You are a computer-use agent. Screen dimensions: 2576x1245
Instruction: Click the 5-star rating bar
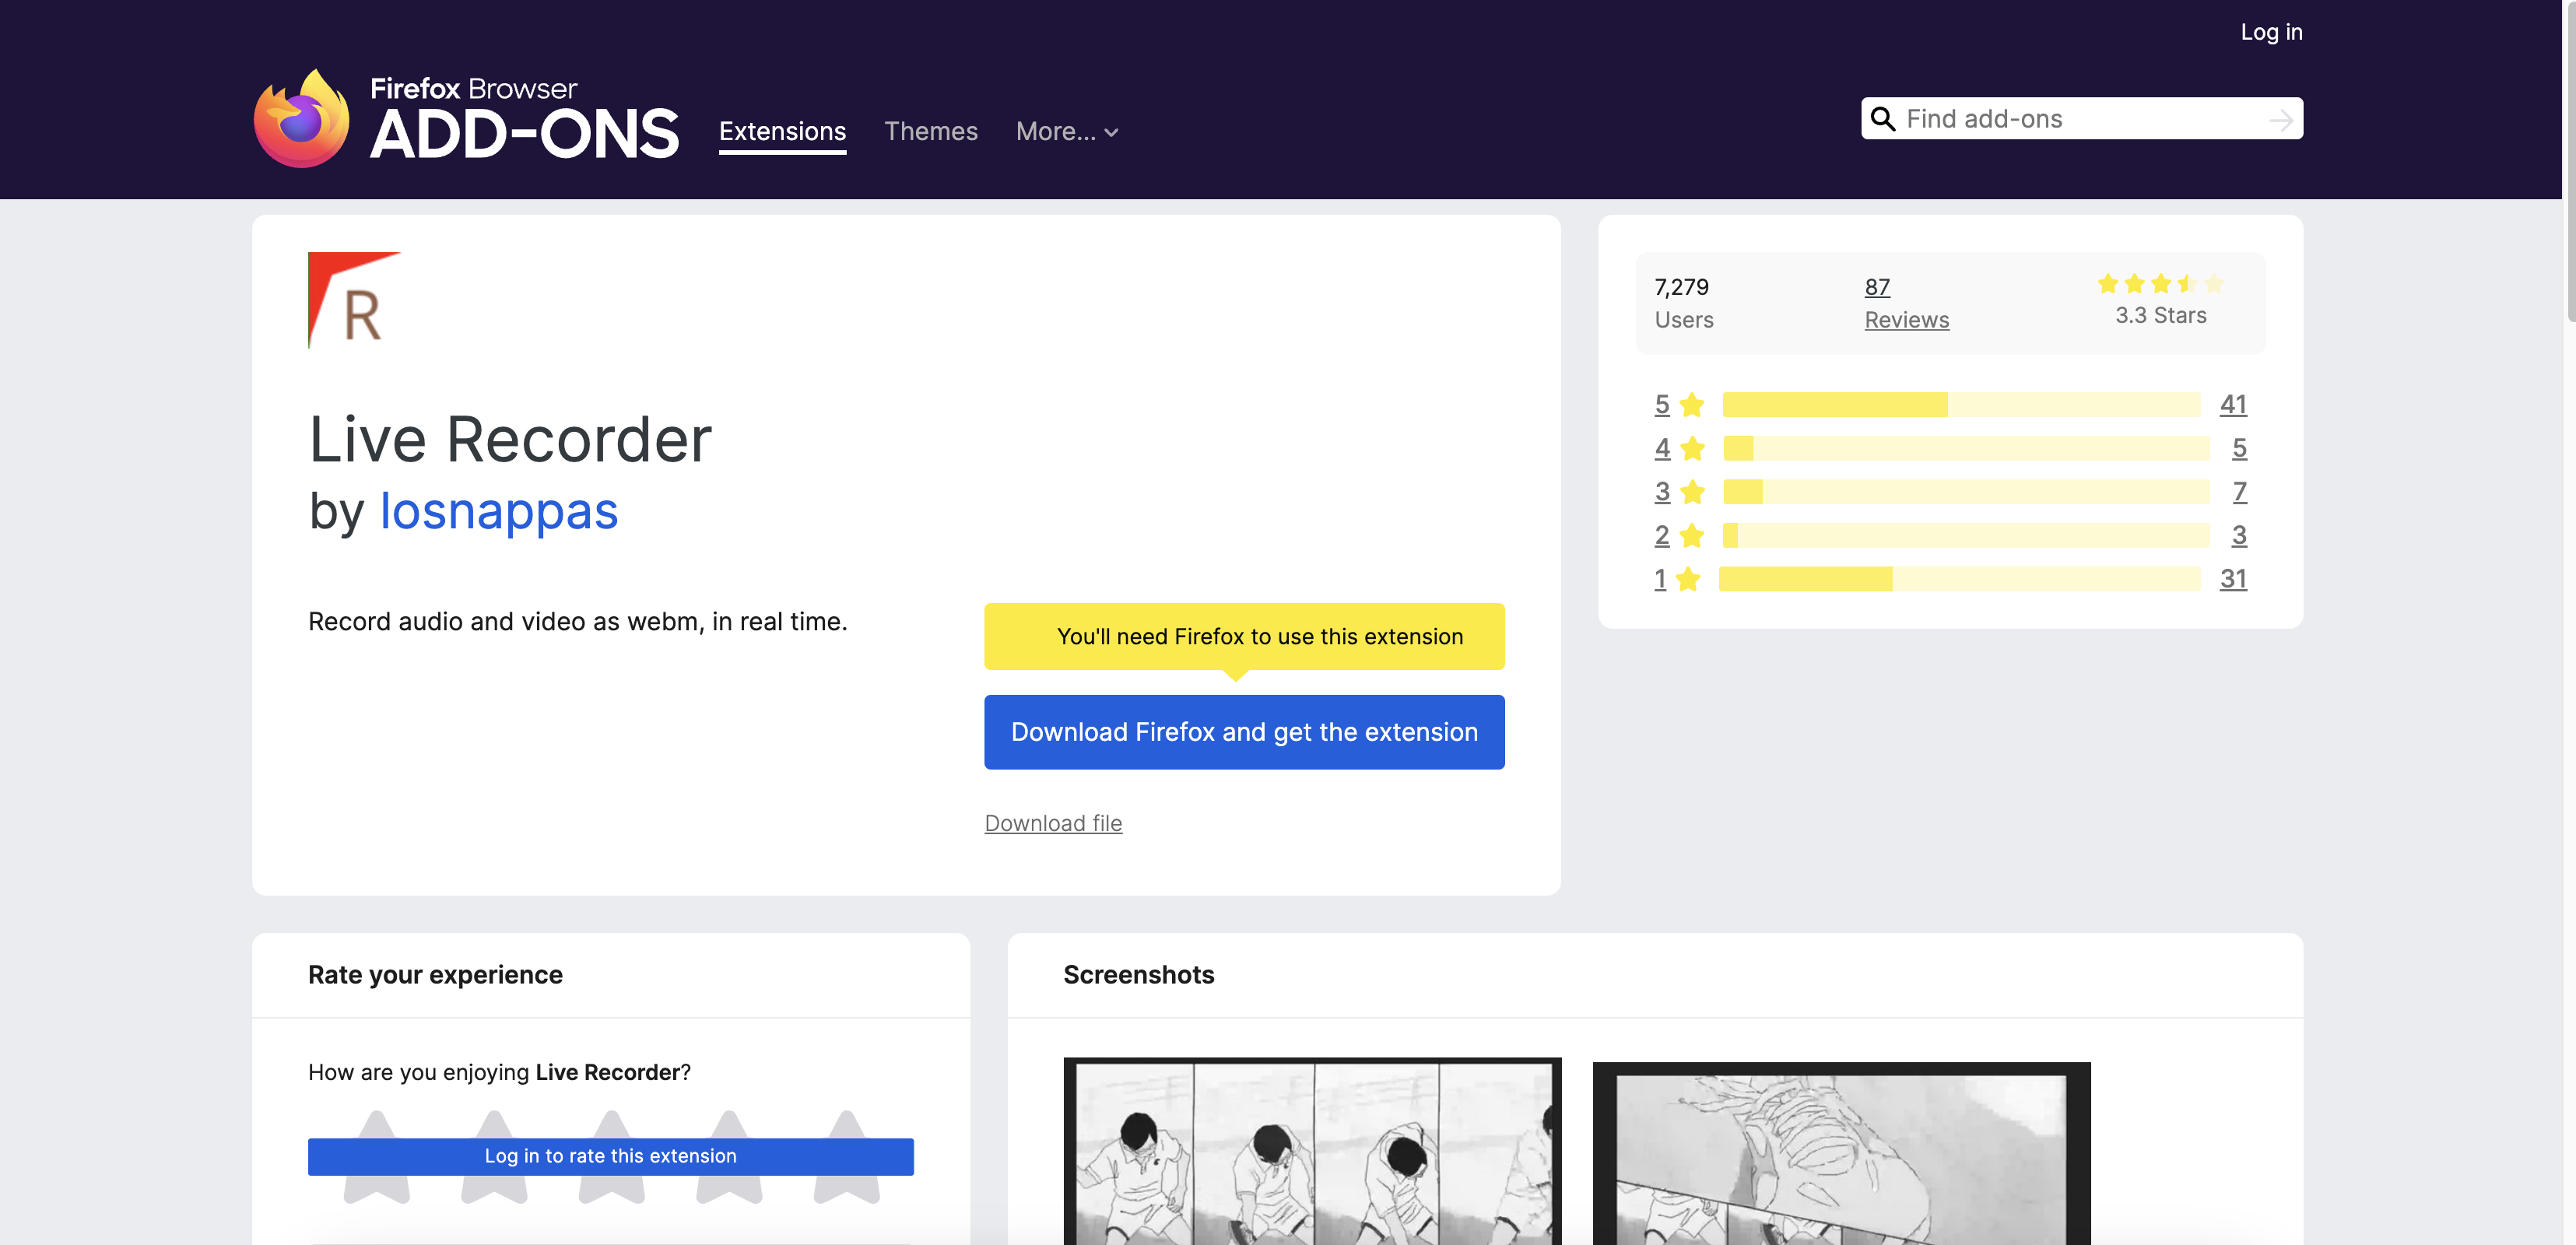pos(1961,405)
